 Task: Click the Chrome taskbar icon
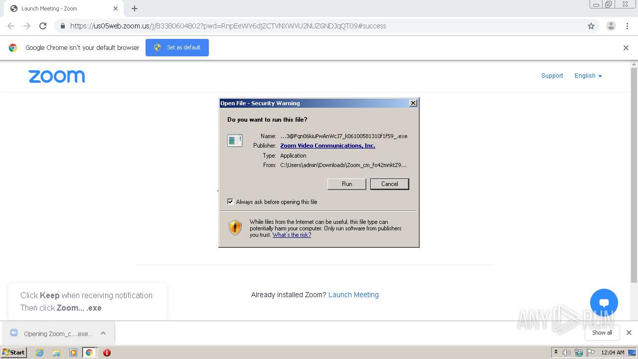89,353
